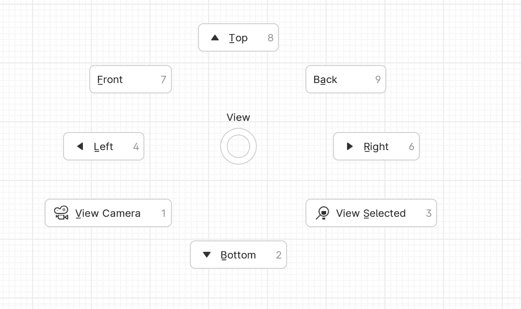This screenshot has height=309, width=521.
Task: Switch to the Back view
Action: 346,79
